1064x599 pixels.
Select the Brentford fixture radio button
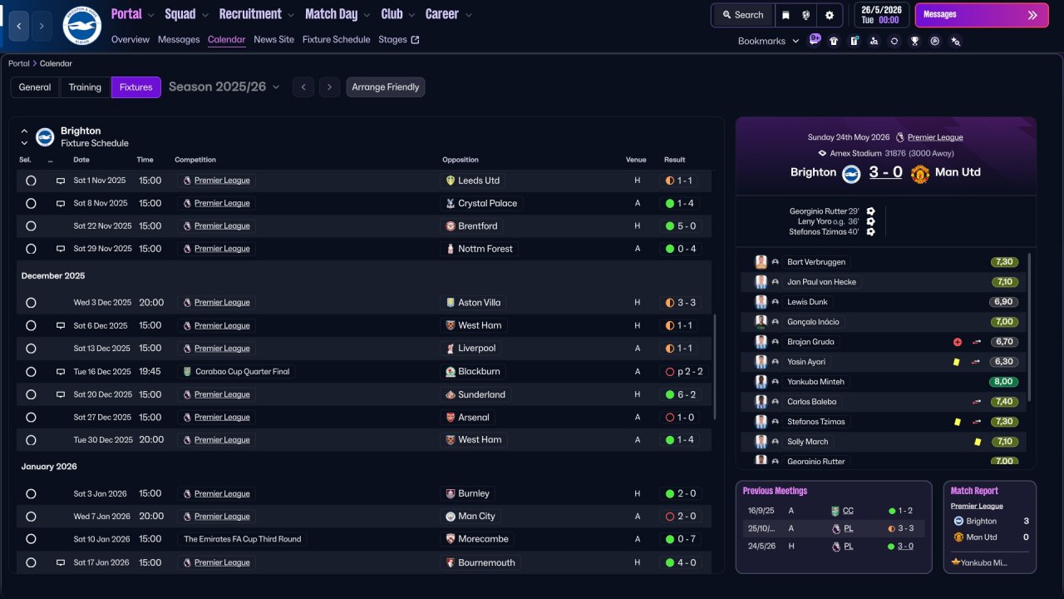point(31,226)
